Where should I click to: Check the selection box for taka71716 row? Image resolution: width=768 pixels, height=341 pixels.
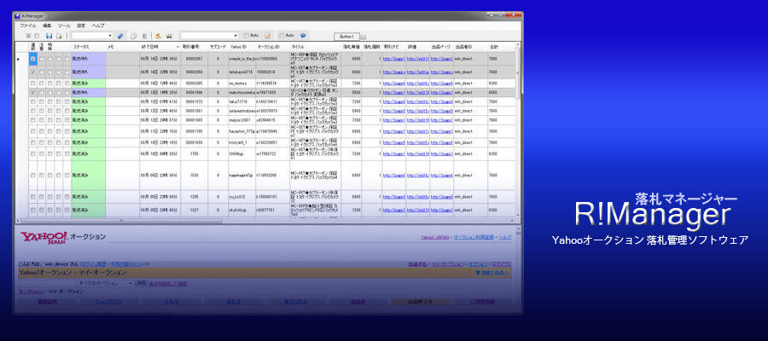(32, 101)
